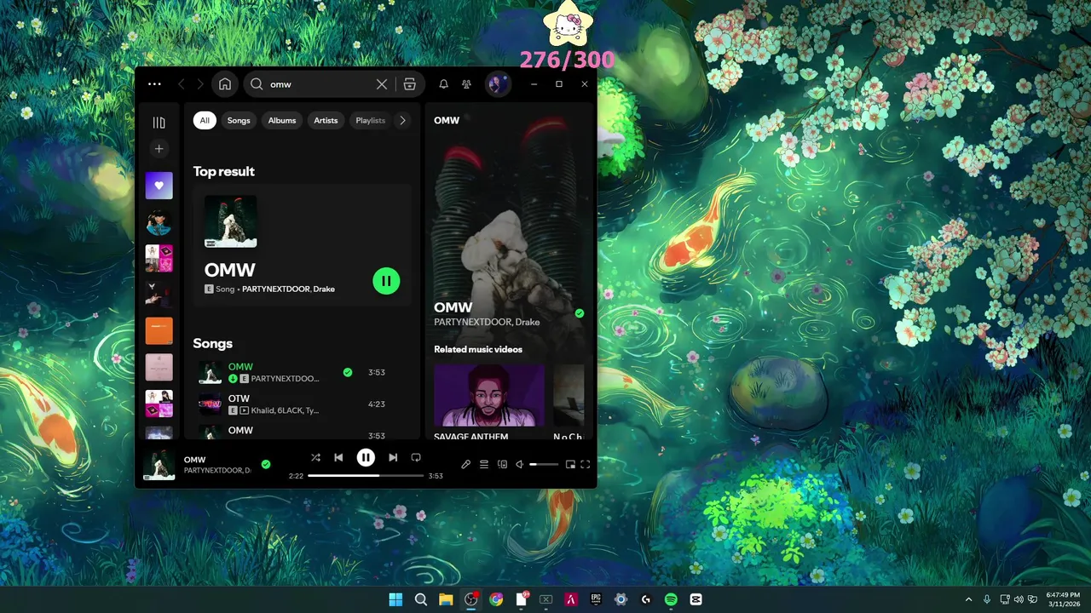
Task: Enter full screen player view
Action: tap(586, 464)
